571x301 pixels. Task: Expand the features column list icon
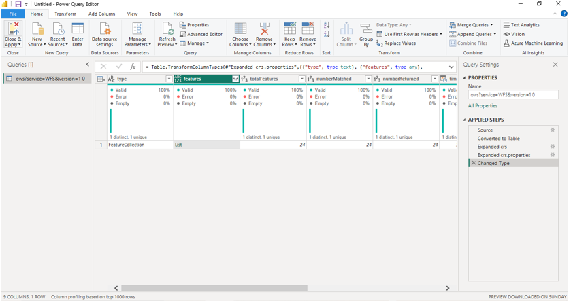(x=235, y=79)
